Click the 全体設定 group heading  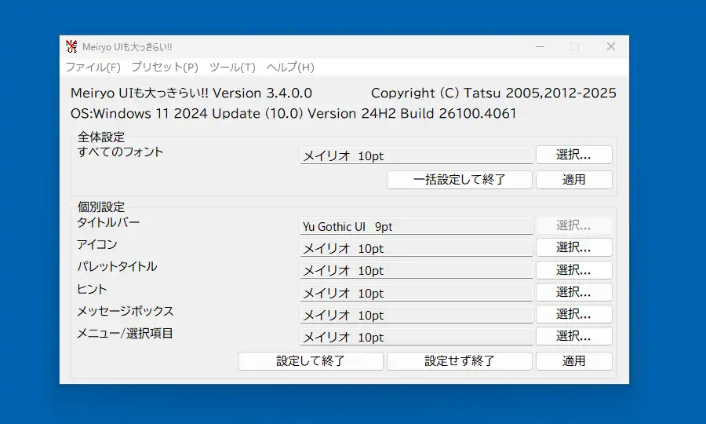click(x=101, y=137)
